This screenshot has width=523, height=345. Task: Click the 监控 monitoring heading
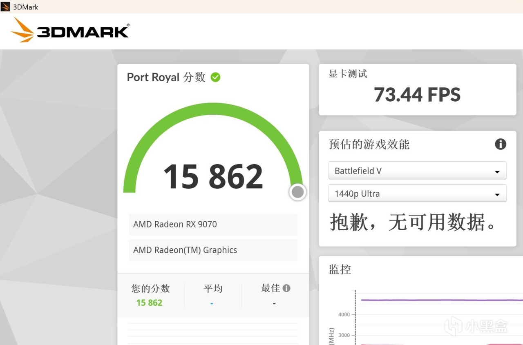pyautogui.click(x=340, y=269)
